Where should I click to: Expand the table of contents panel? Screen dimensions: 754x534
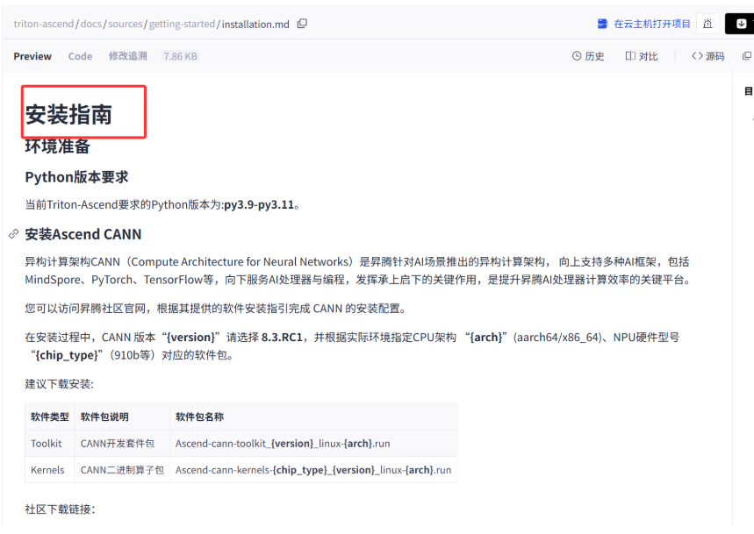[748, 91]
